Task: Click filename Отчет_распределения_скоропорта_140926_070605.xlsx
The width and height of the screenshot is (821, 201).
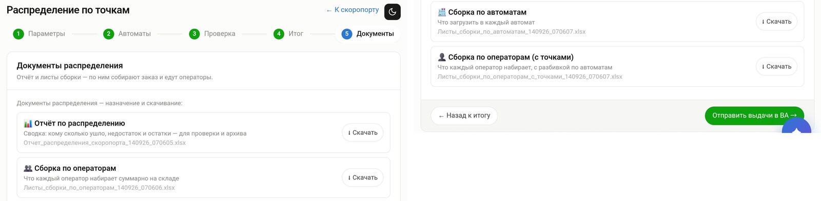Action: tap(105, 143)
